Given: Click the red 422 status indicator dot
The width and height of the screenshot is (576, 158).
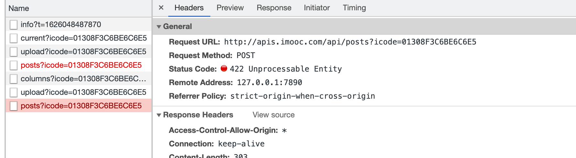Looking at the screenshot, I should 224,68.
